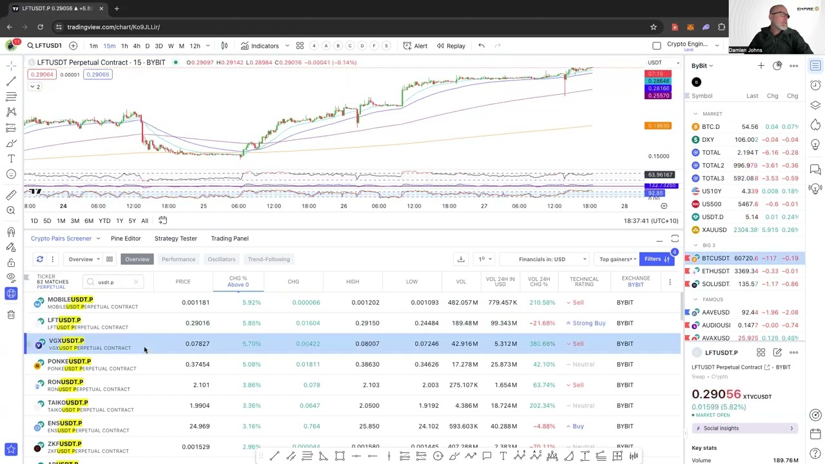Delete all drawings with trash icon
825x464 pixels.
click(x=11, y=314)
